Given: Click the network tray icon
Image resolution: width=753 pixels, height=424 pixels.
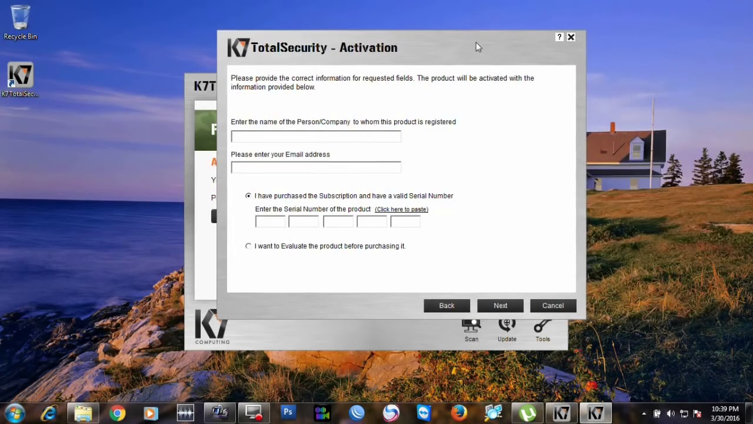Looking at the screenshot, I should pos(684,413).
